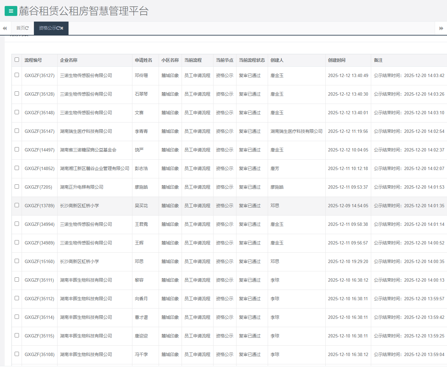Switch to the 首页 tab
447x368 pixels.
(x=20, y=28)
